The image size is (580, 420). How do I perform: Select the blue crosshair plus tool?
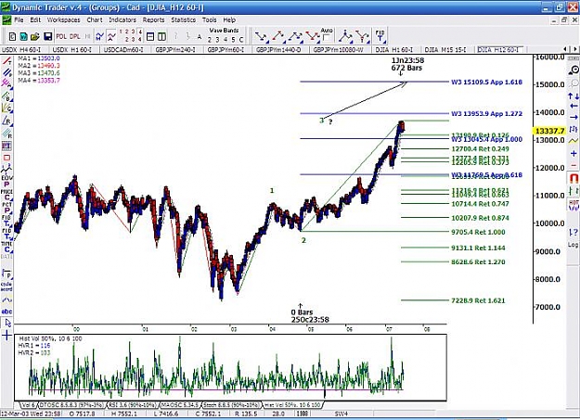pyautogui.click(x=6, y=336)
